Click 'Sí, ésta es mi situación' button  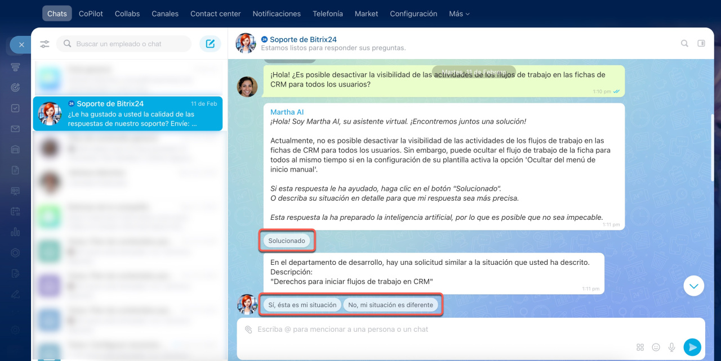302,305
